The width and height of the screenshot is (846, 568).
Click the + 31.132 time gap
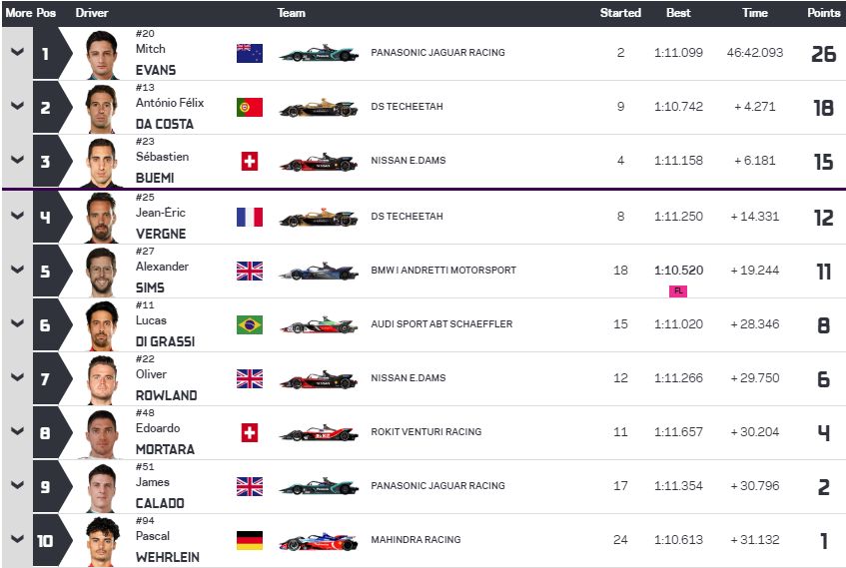(x=755, y=540)
